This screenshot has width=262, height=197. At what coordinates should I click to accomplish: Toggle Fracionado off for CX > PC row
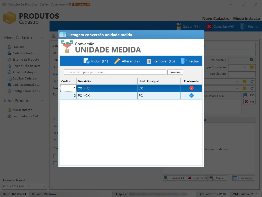tap(191, 88)
